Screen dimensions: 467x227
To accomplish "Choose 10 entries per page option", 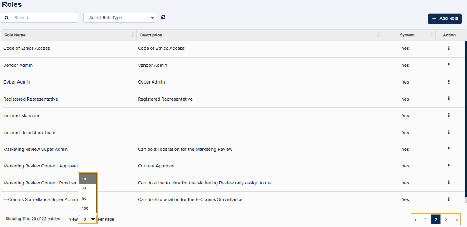I will [88, 179].
